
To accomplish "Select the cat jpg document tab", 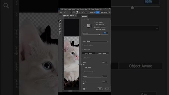I will coord(69,16).
